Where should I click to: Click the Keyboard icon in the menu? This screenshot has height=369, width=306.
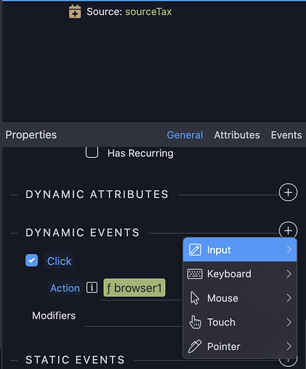(x=195, y=274)
